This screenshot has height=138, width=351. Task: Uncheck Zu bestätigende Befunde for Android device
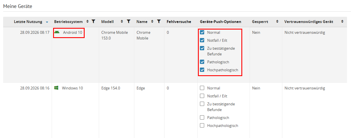[202, 48]
